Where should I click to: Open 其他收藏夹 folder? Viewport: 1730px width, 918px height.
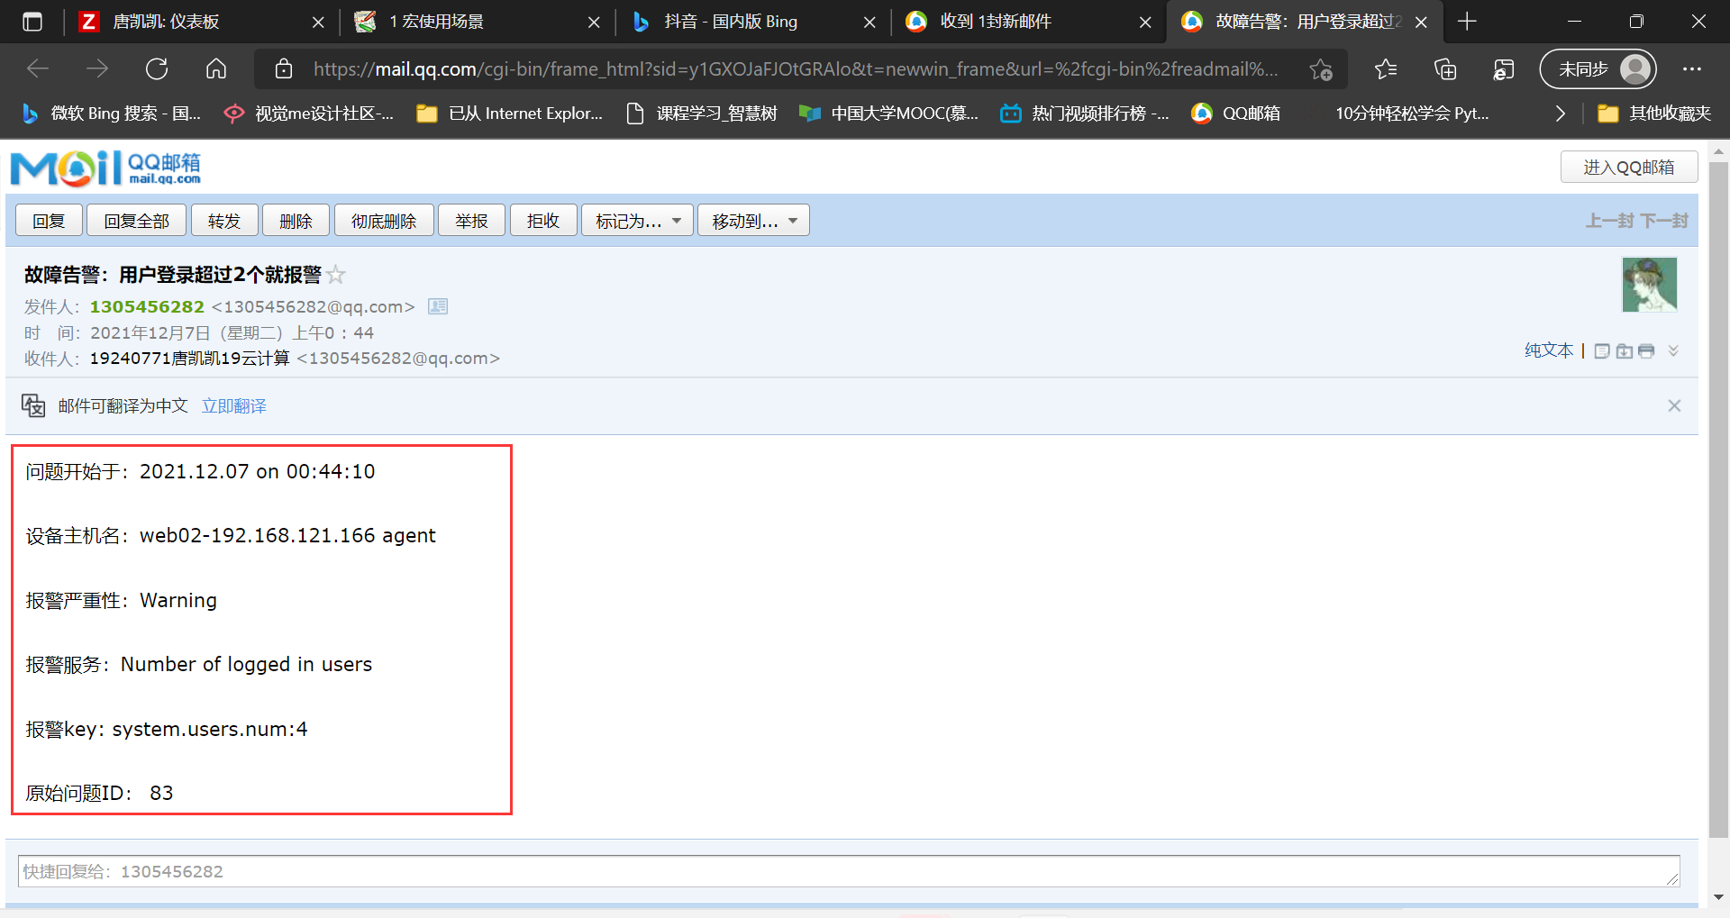click(1654, 114)
